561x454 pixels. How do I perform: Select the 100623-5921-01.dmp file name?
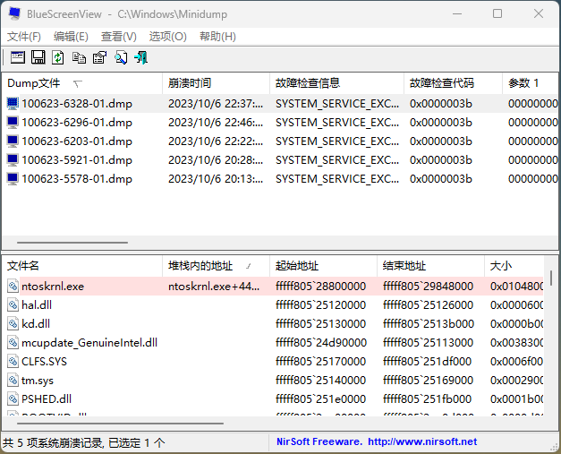point(77,160)
